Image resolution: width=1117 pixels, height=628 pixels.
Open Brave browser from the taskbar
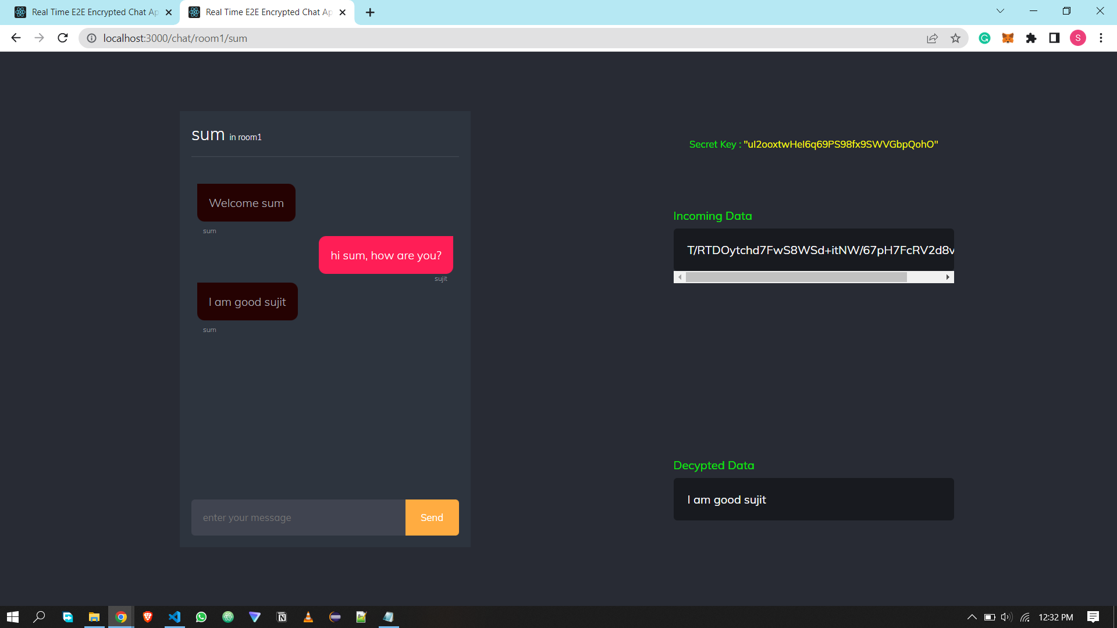(148, 617)
